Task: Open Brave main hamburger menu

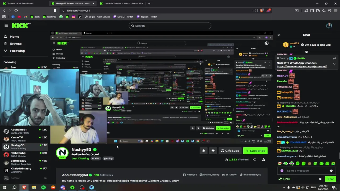Action: [336, 11]
